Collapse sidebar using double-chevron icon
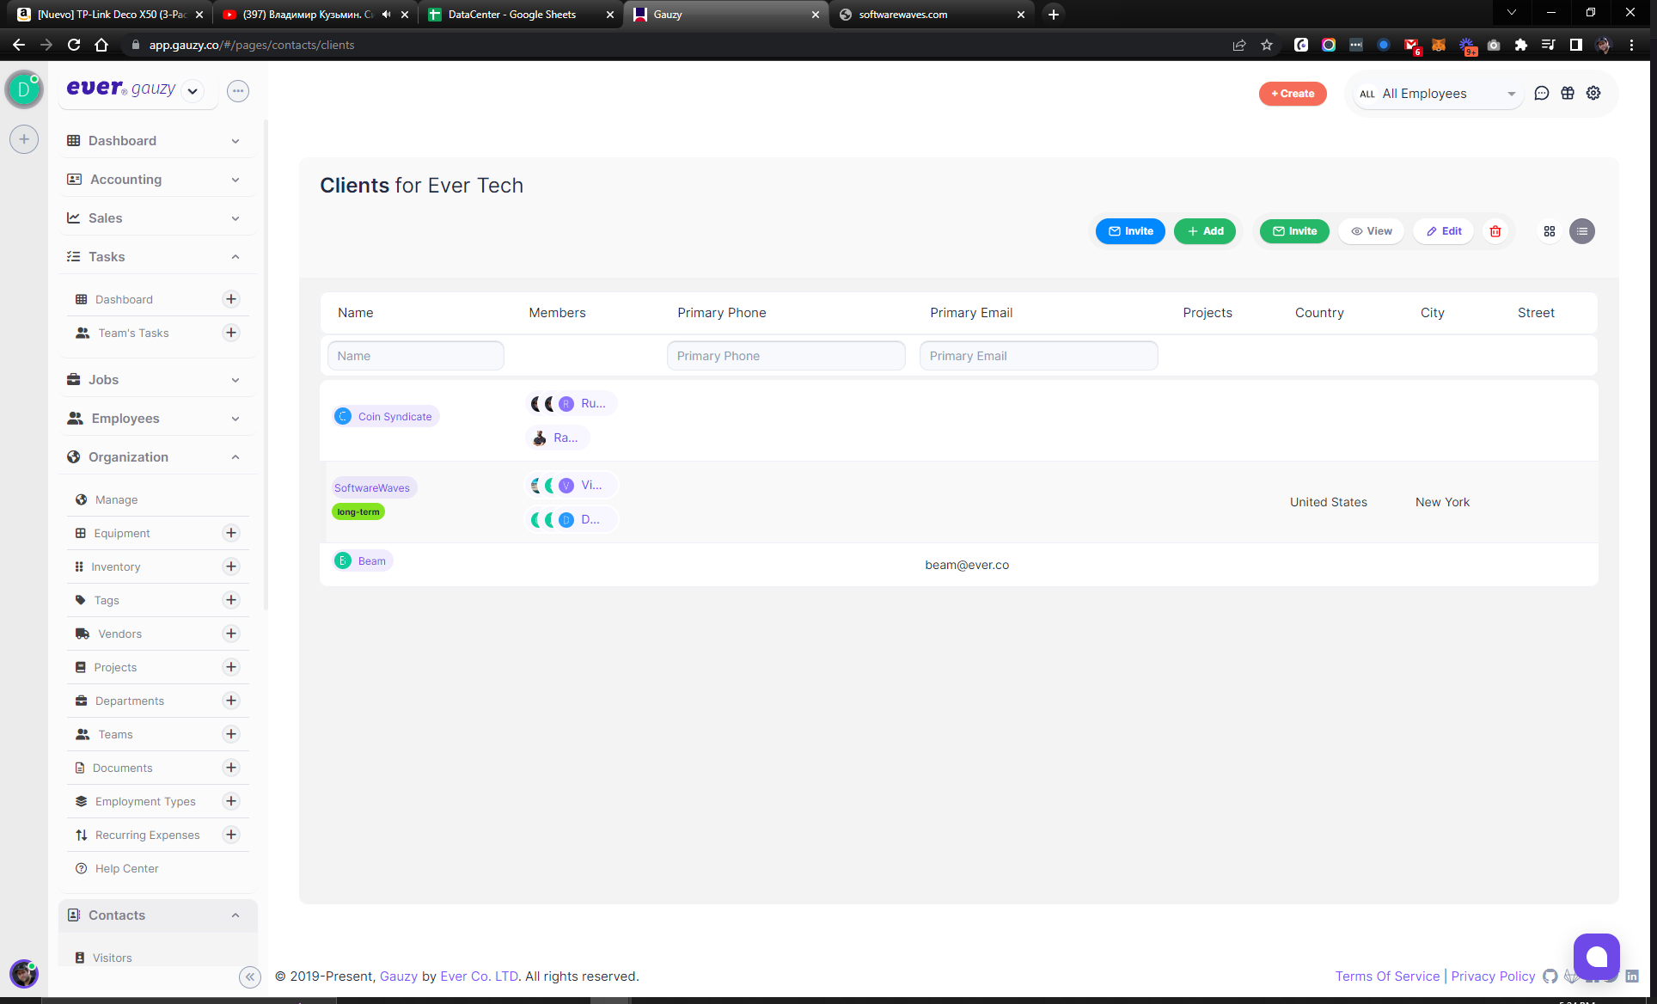Image resolution: width=1657 pixels, height=1004 pixels. (250, 976)
